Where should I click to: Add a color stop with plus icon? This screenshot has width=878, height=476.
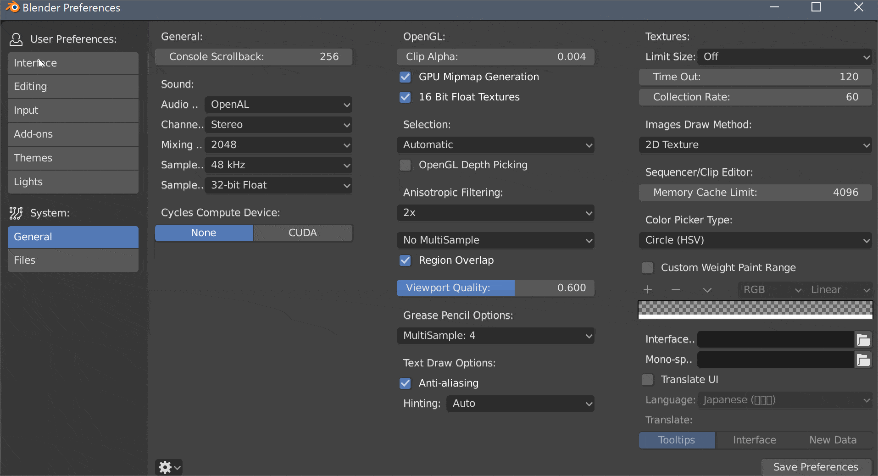coord(648,289)
